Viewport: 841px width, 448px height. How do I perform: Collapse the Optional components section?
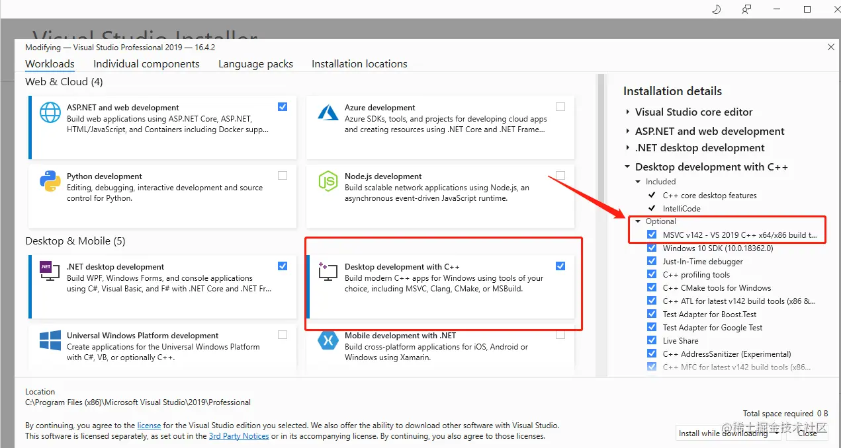(x=638, y=221)
